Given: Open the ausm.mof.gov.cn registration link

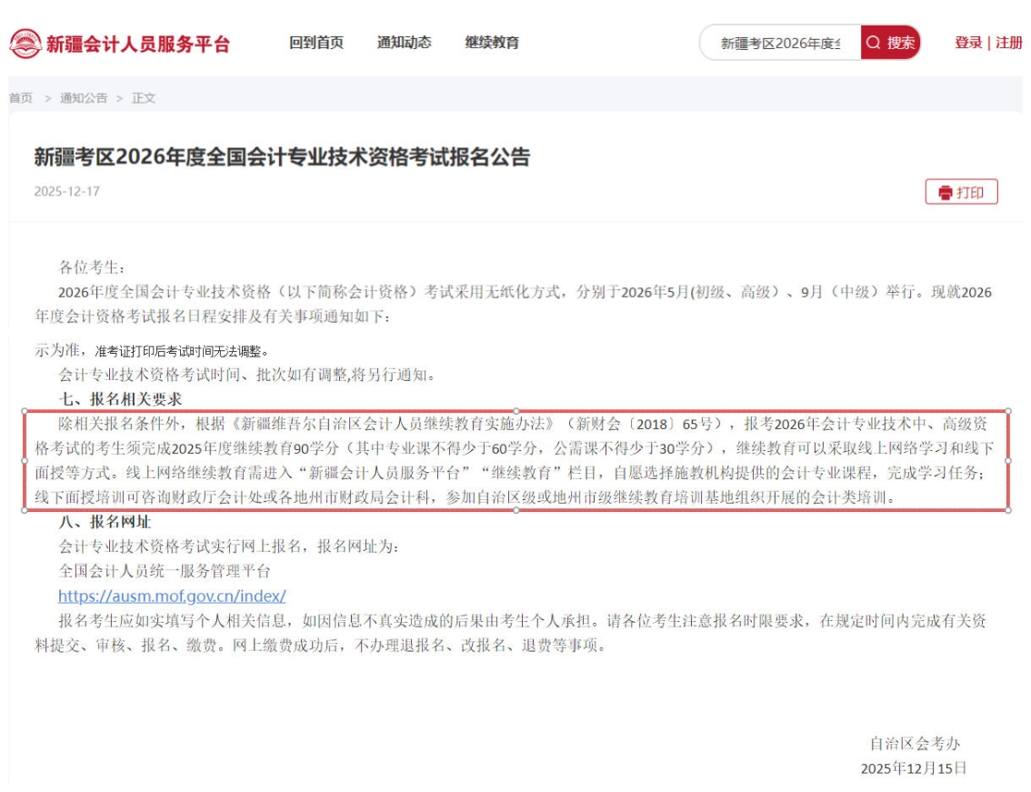Looking at the screenshot, I should (172, 596).
